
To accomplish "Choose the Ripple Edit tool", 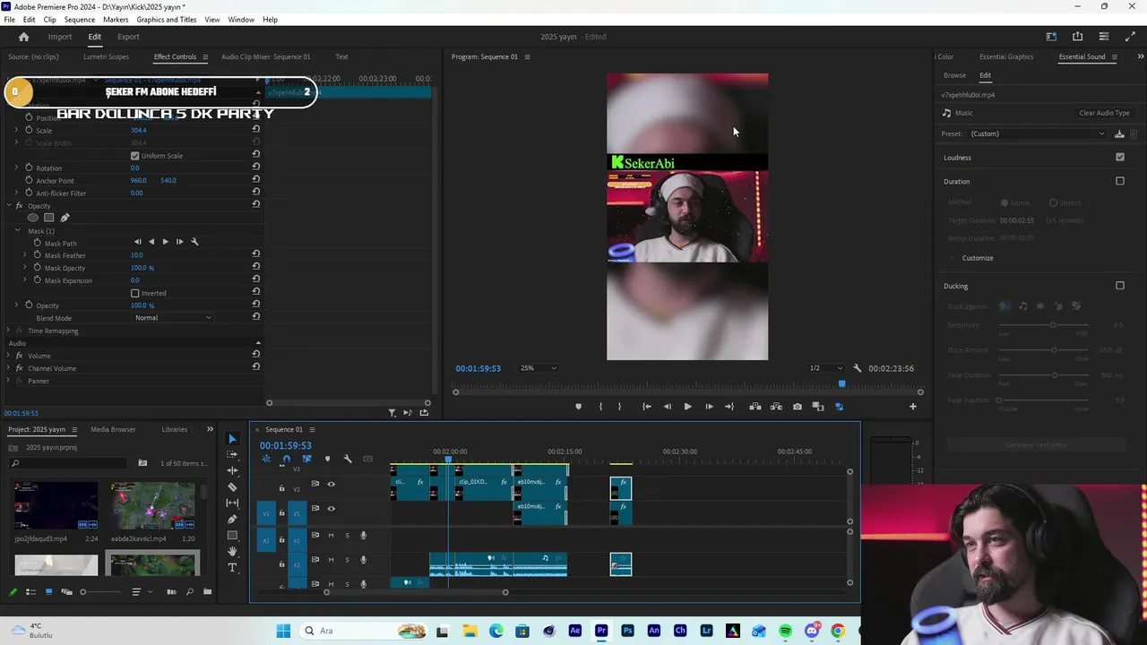I will click(x=232, y=470).
